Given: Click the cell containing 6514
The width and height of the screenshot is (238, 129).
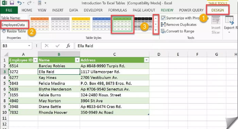Looking at the screenshot, I should pyautogui.click(x=23, y=66).
